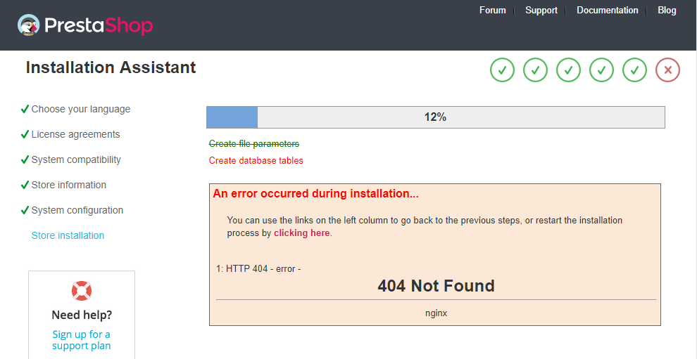Click the checkmark beside System configuration
Screen dimensions: 697x359
pyautogui.click(x=25, y=210)
